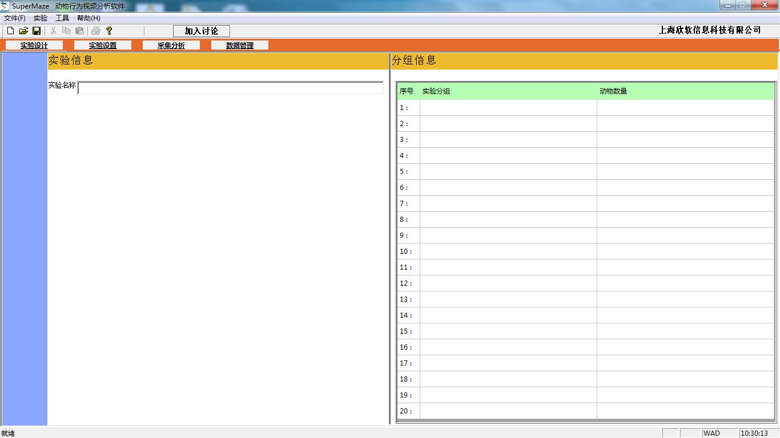Select row number label "17 :"
Image resolution: width=780 pixels, height=438 pixels.
point(406,363)
